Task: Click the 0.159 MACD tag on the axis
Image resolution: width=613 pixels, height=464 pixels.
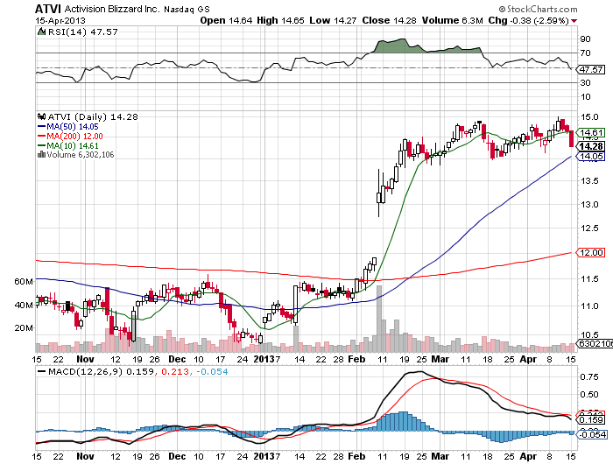Action: coord(591,420)
